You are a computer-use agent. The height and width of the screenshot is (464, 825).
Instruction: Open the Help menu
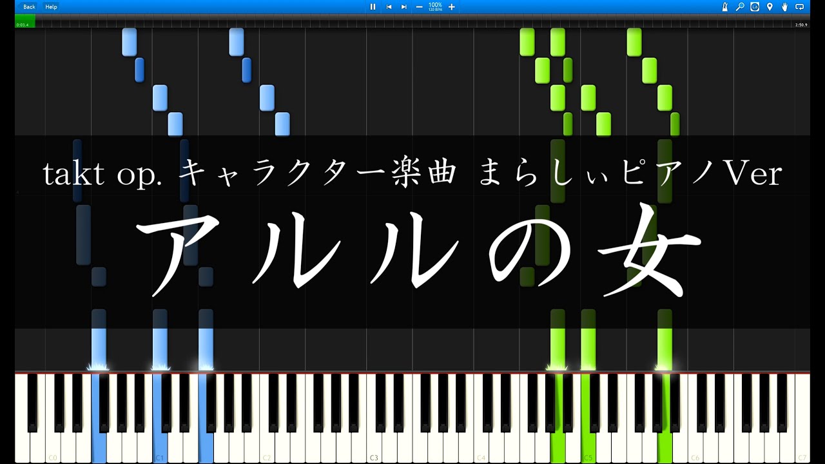[x=51, y=6]
